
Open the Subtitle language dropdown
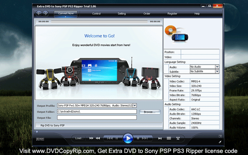point(217,71)
